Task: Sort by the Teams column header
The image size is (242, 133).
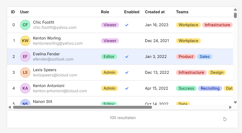Action: pos(182,12)
